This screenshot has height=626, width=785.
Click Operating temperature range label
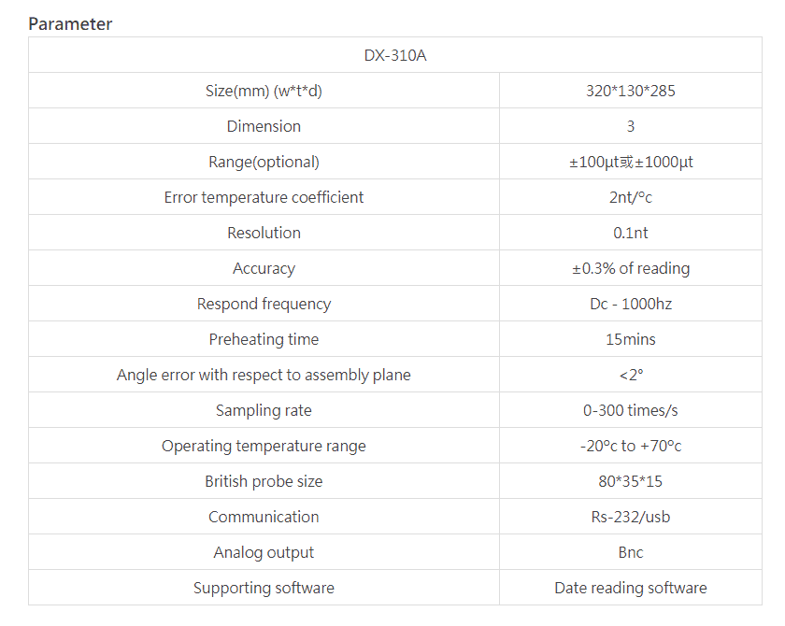pyautogui.click(x=264, y=446)
